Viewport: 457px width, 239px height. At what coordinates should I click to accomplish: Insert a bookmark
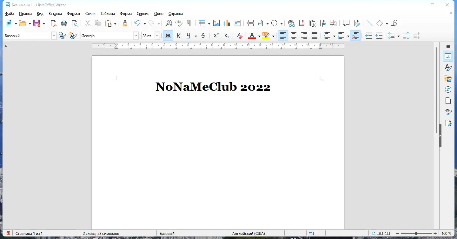[323, 23]
